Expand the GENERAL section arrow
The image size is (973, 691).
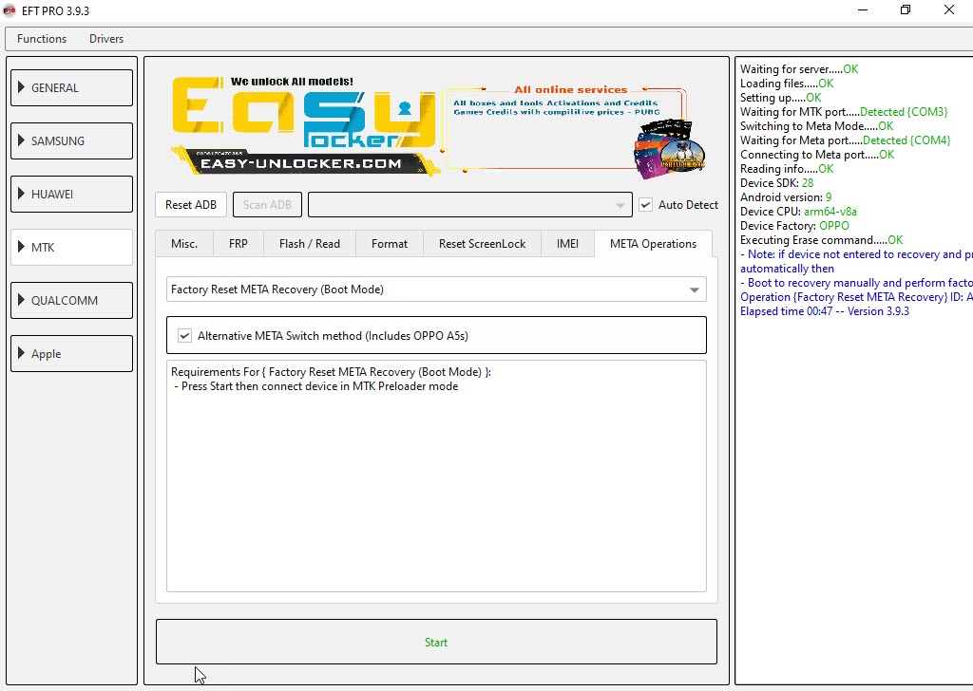click(x=21, y=87)
